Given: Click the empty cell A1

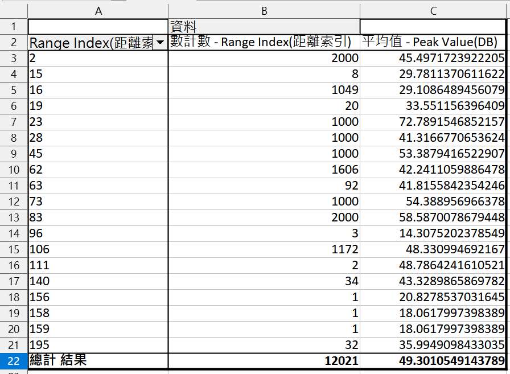Looking at the screenshot, I should [98, 26].
